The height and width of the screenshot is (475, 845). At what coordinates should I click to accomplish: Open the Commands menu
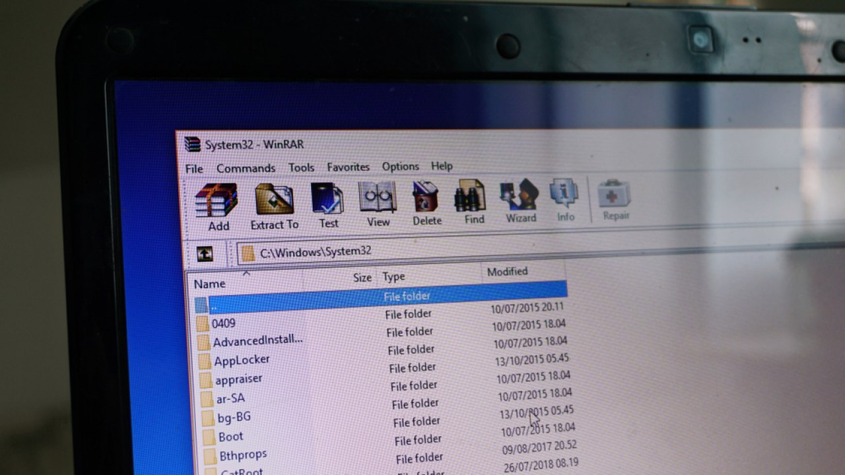click(246, 168)
